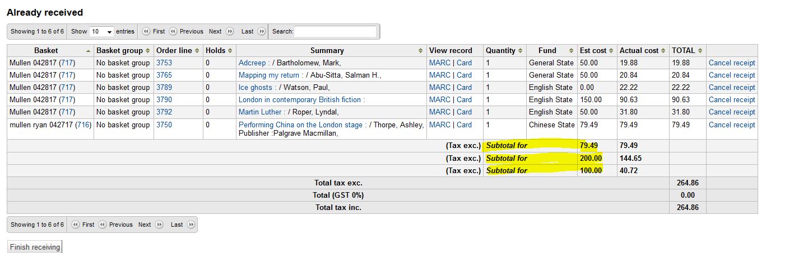The height and width of the screenshot is (253, 794).
Task: Sort table by Basket column
Action: (50, 50)
